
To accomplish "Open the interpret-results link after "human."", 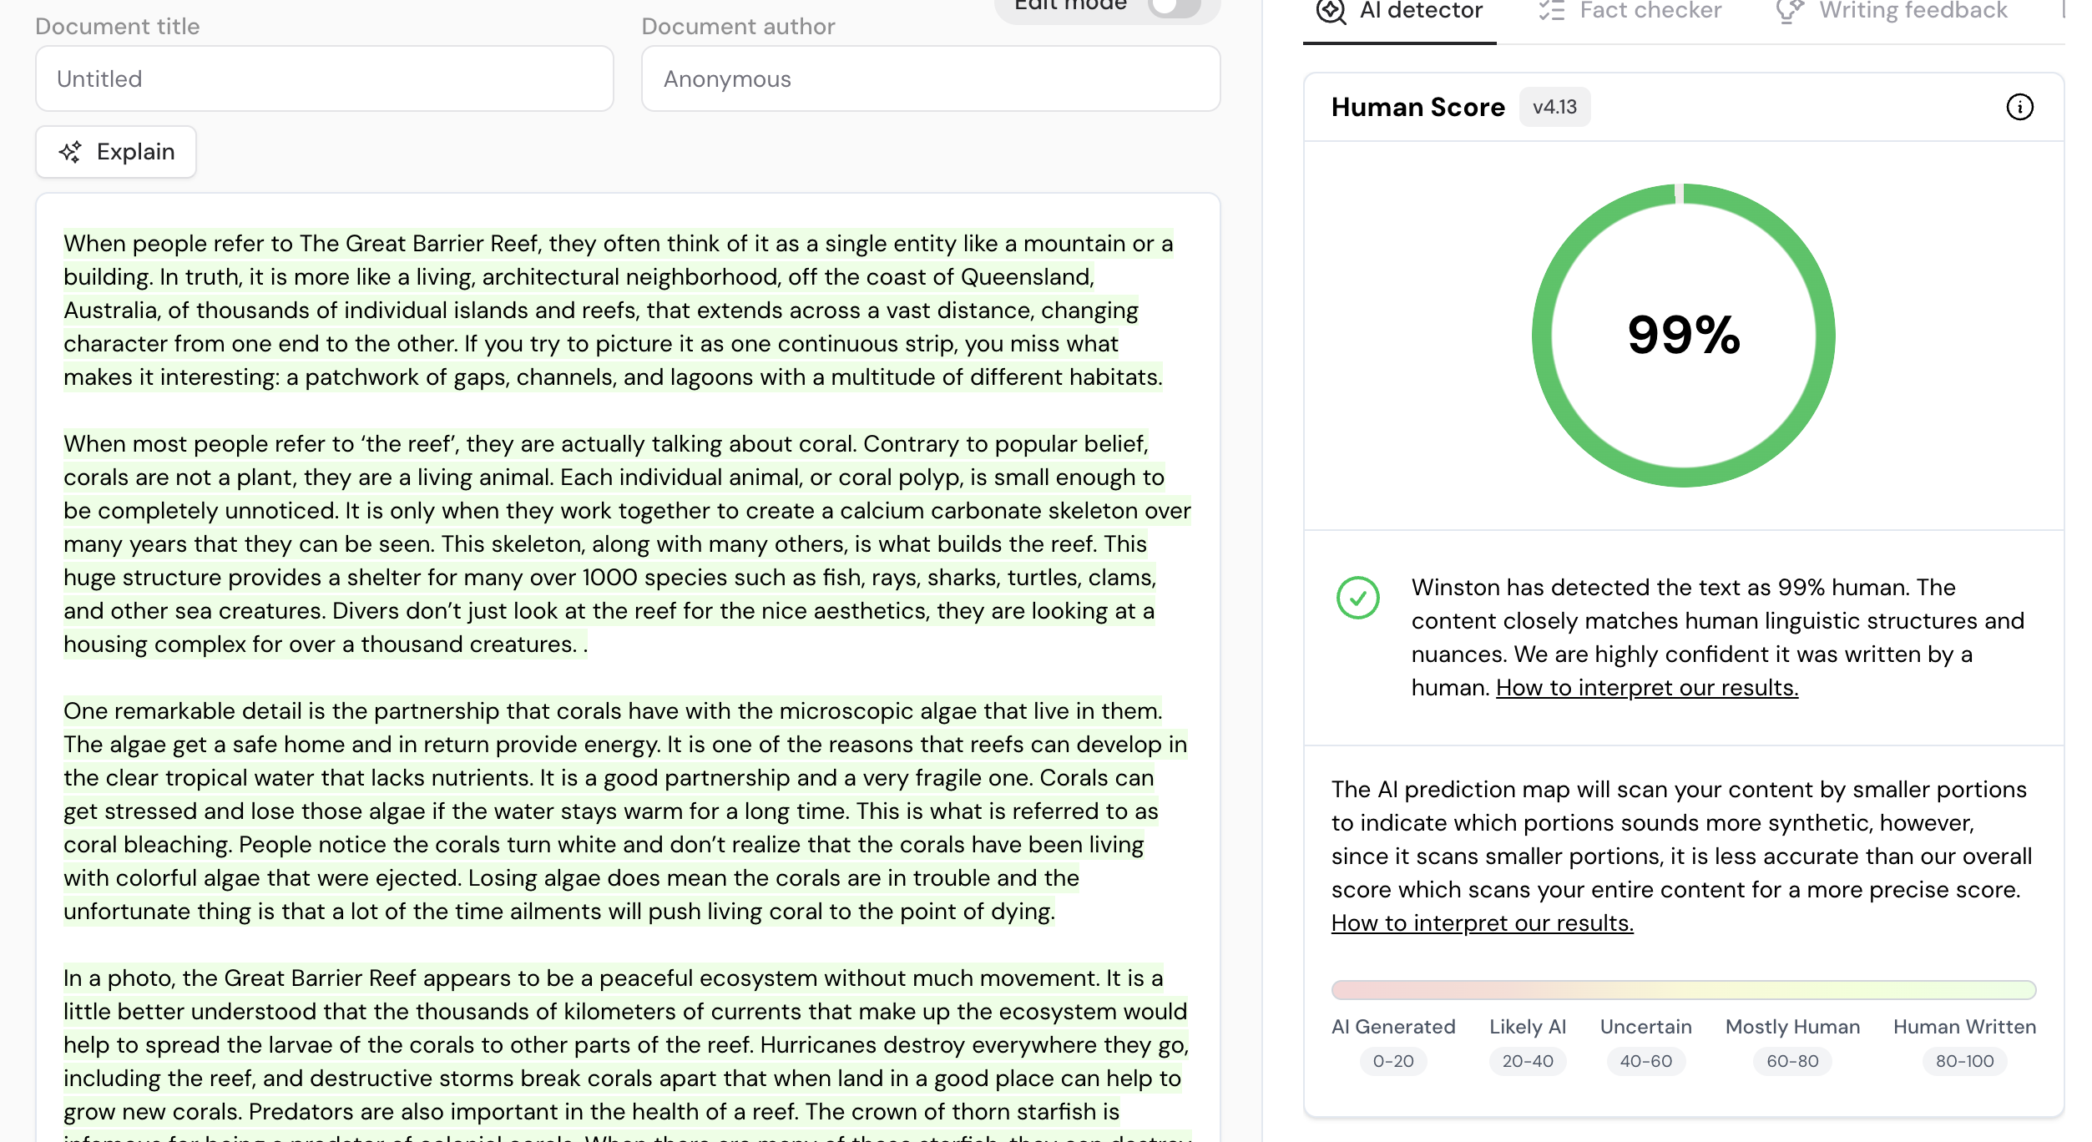I will 1646,688.
